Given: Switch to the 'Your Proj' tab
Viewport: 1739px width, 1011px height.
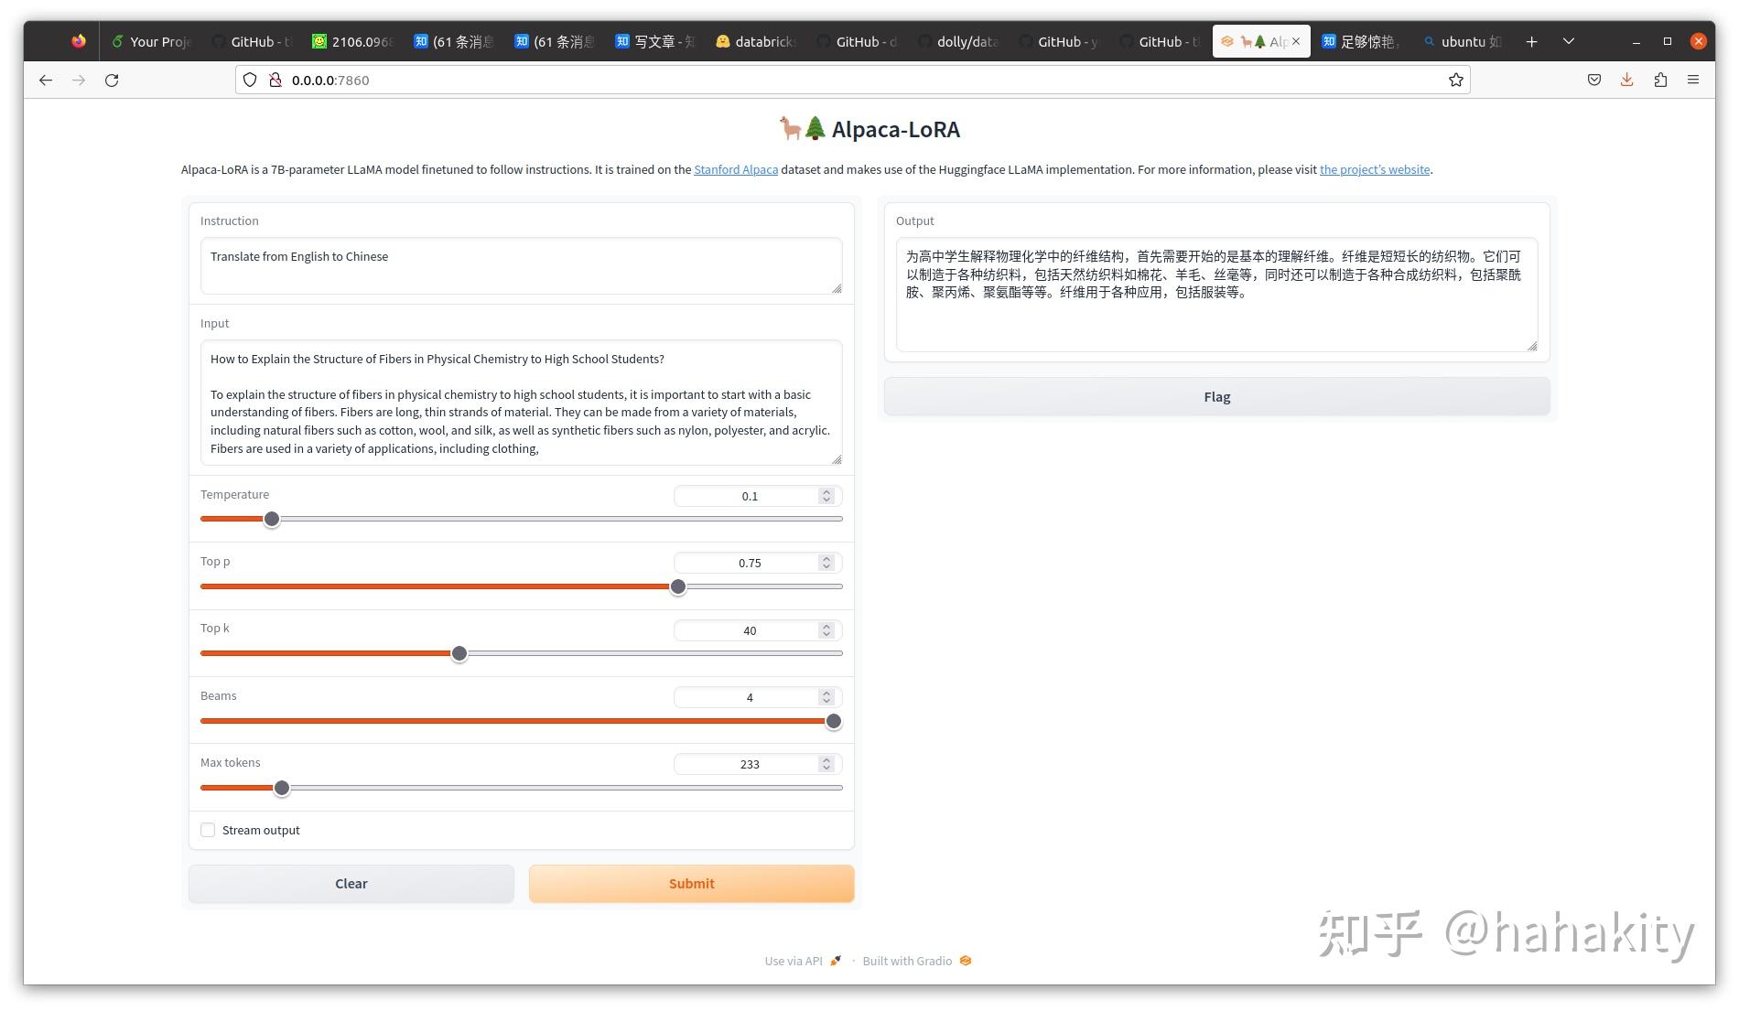Looking at the screenshot, I should pos(151,41).
